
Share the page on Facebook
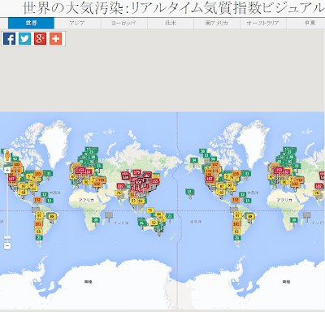pyautogui.click(x=9, y=38)
